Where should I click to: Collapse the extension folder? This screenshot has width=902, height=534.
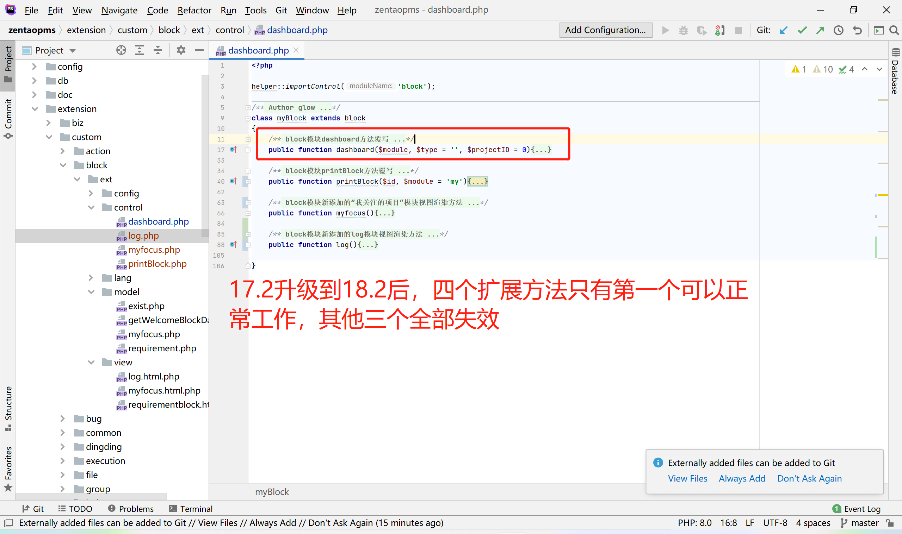coord(35,109)
